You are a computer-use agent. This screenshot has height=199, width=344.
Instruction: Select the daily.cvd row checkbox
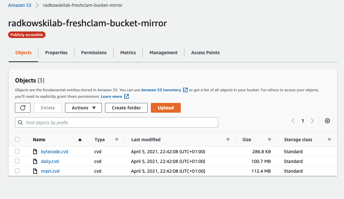click(x=17, y=161)
